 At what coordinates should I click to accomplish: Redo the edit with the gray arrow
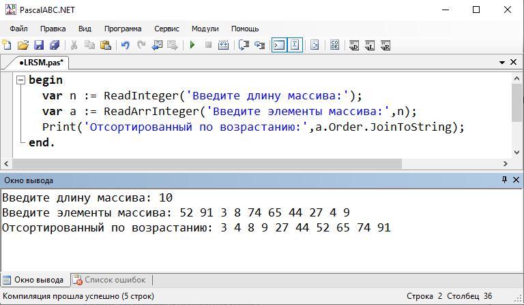(141, 45)
